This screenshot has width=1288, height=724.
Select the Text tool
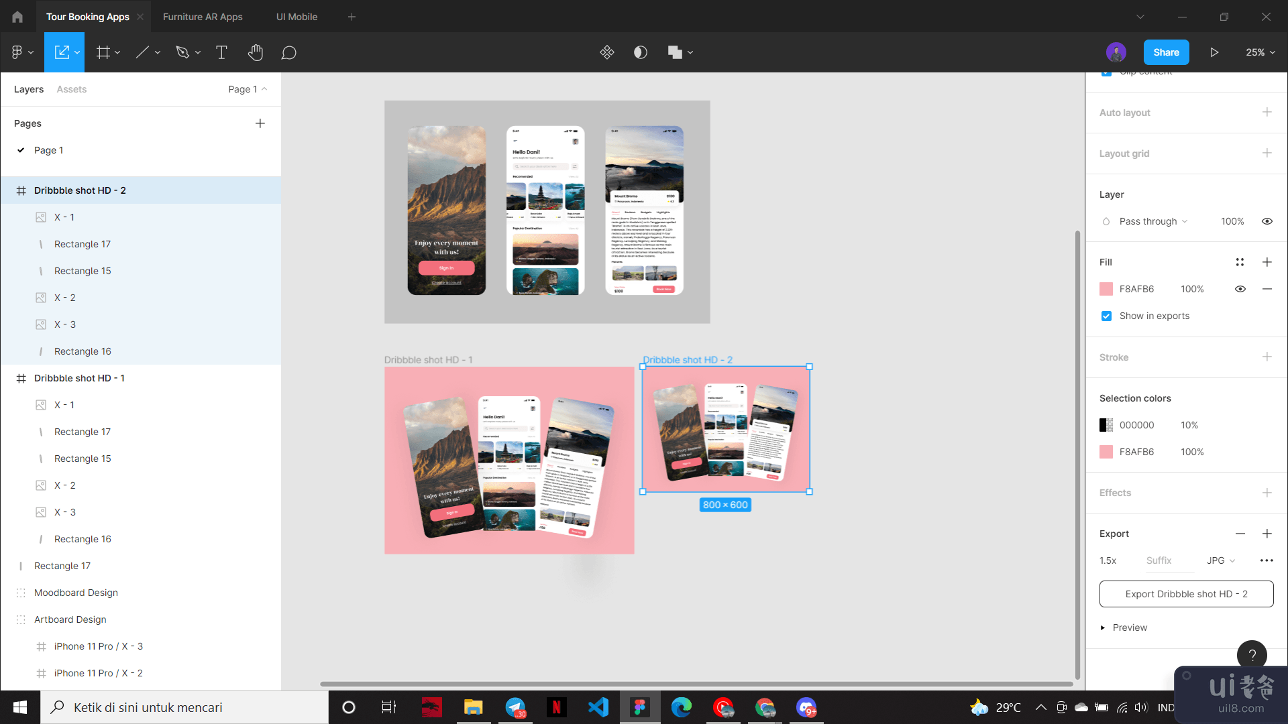point(222,52)
